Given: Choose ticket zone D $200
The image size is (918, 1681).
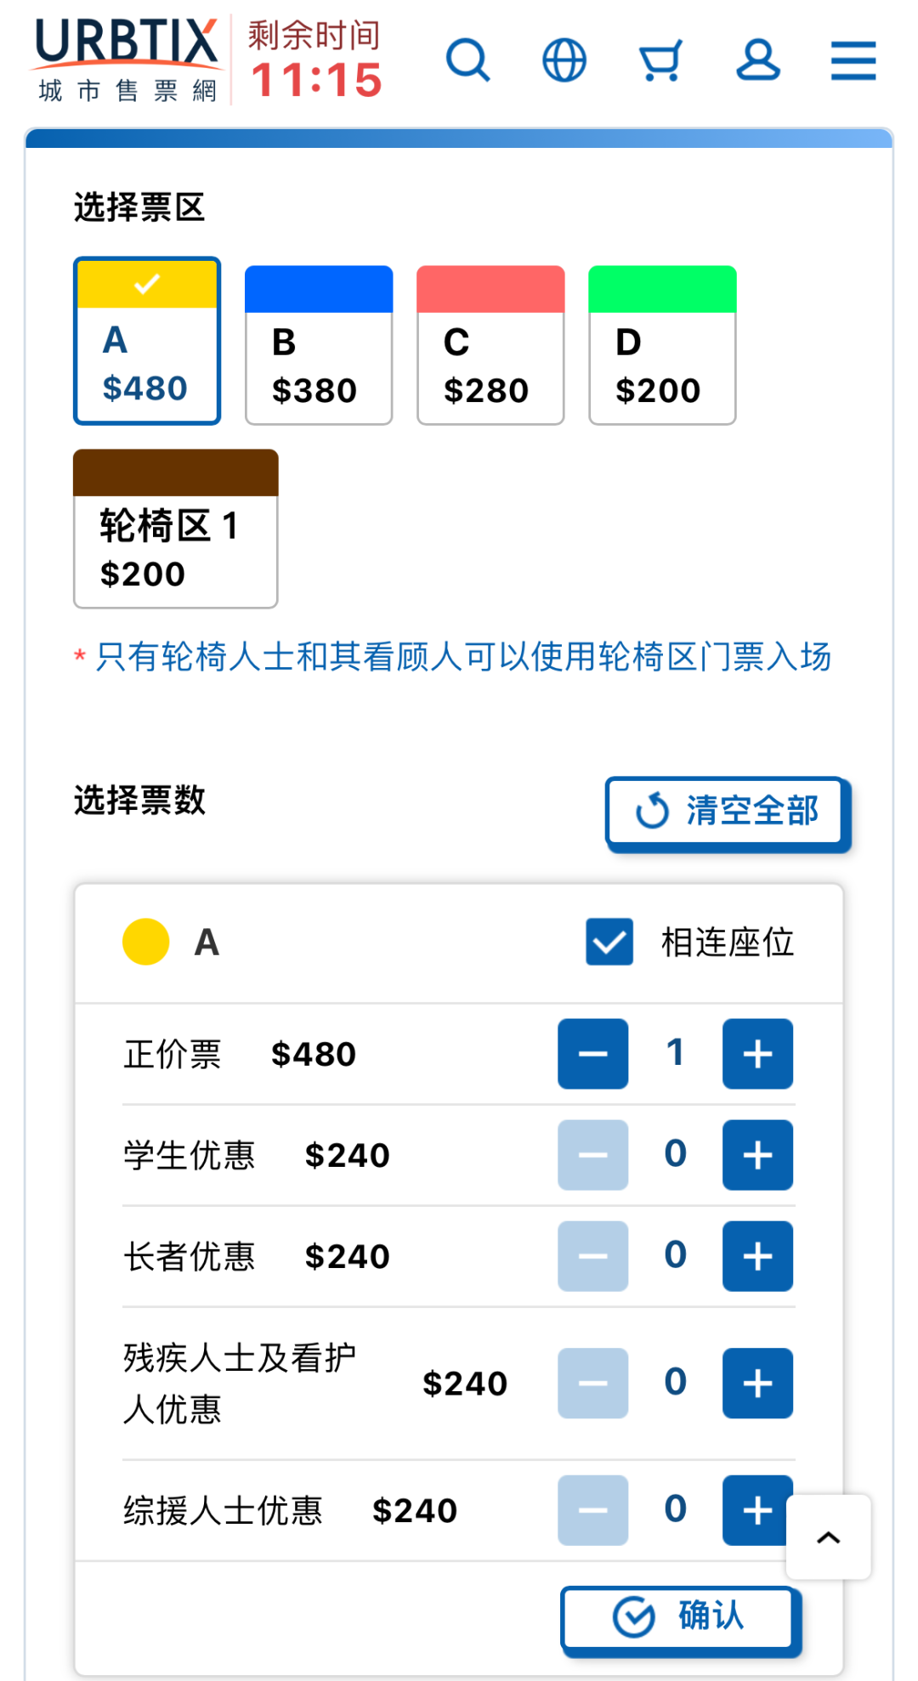Looking at the screenshot, I should coord(662,345).
